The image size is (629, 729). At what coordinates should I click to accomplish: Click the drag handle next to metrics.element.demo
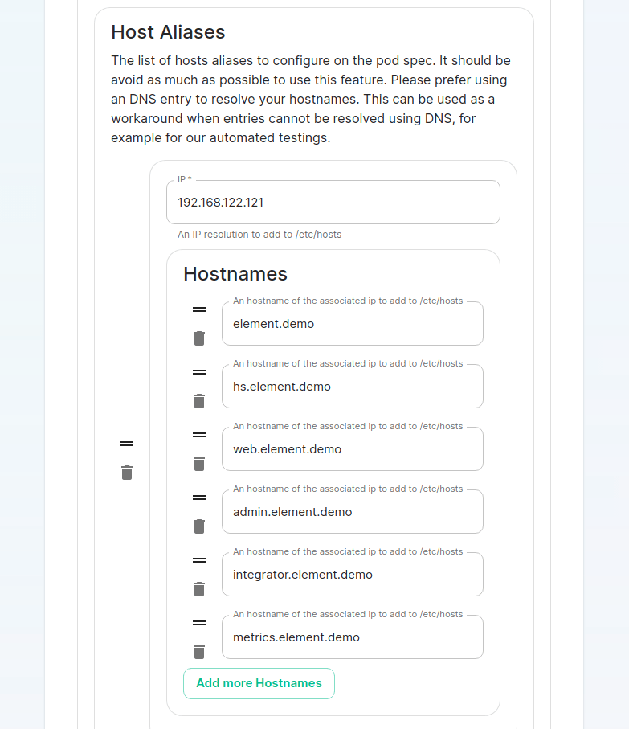199,623
